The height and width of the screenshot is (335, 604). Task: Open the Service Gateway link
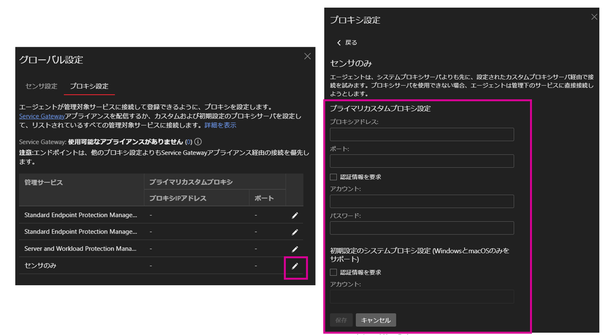pos(42,116)
